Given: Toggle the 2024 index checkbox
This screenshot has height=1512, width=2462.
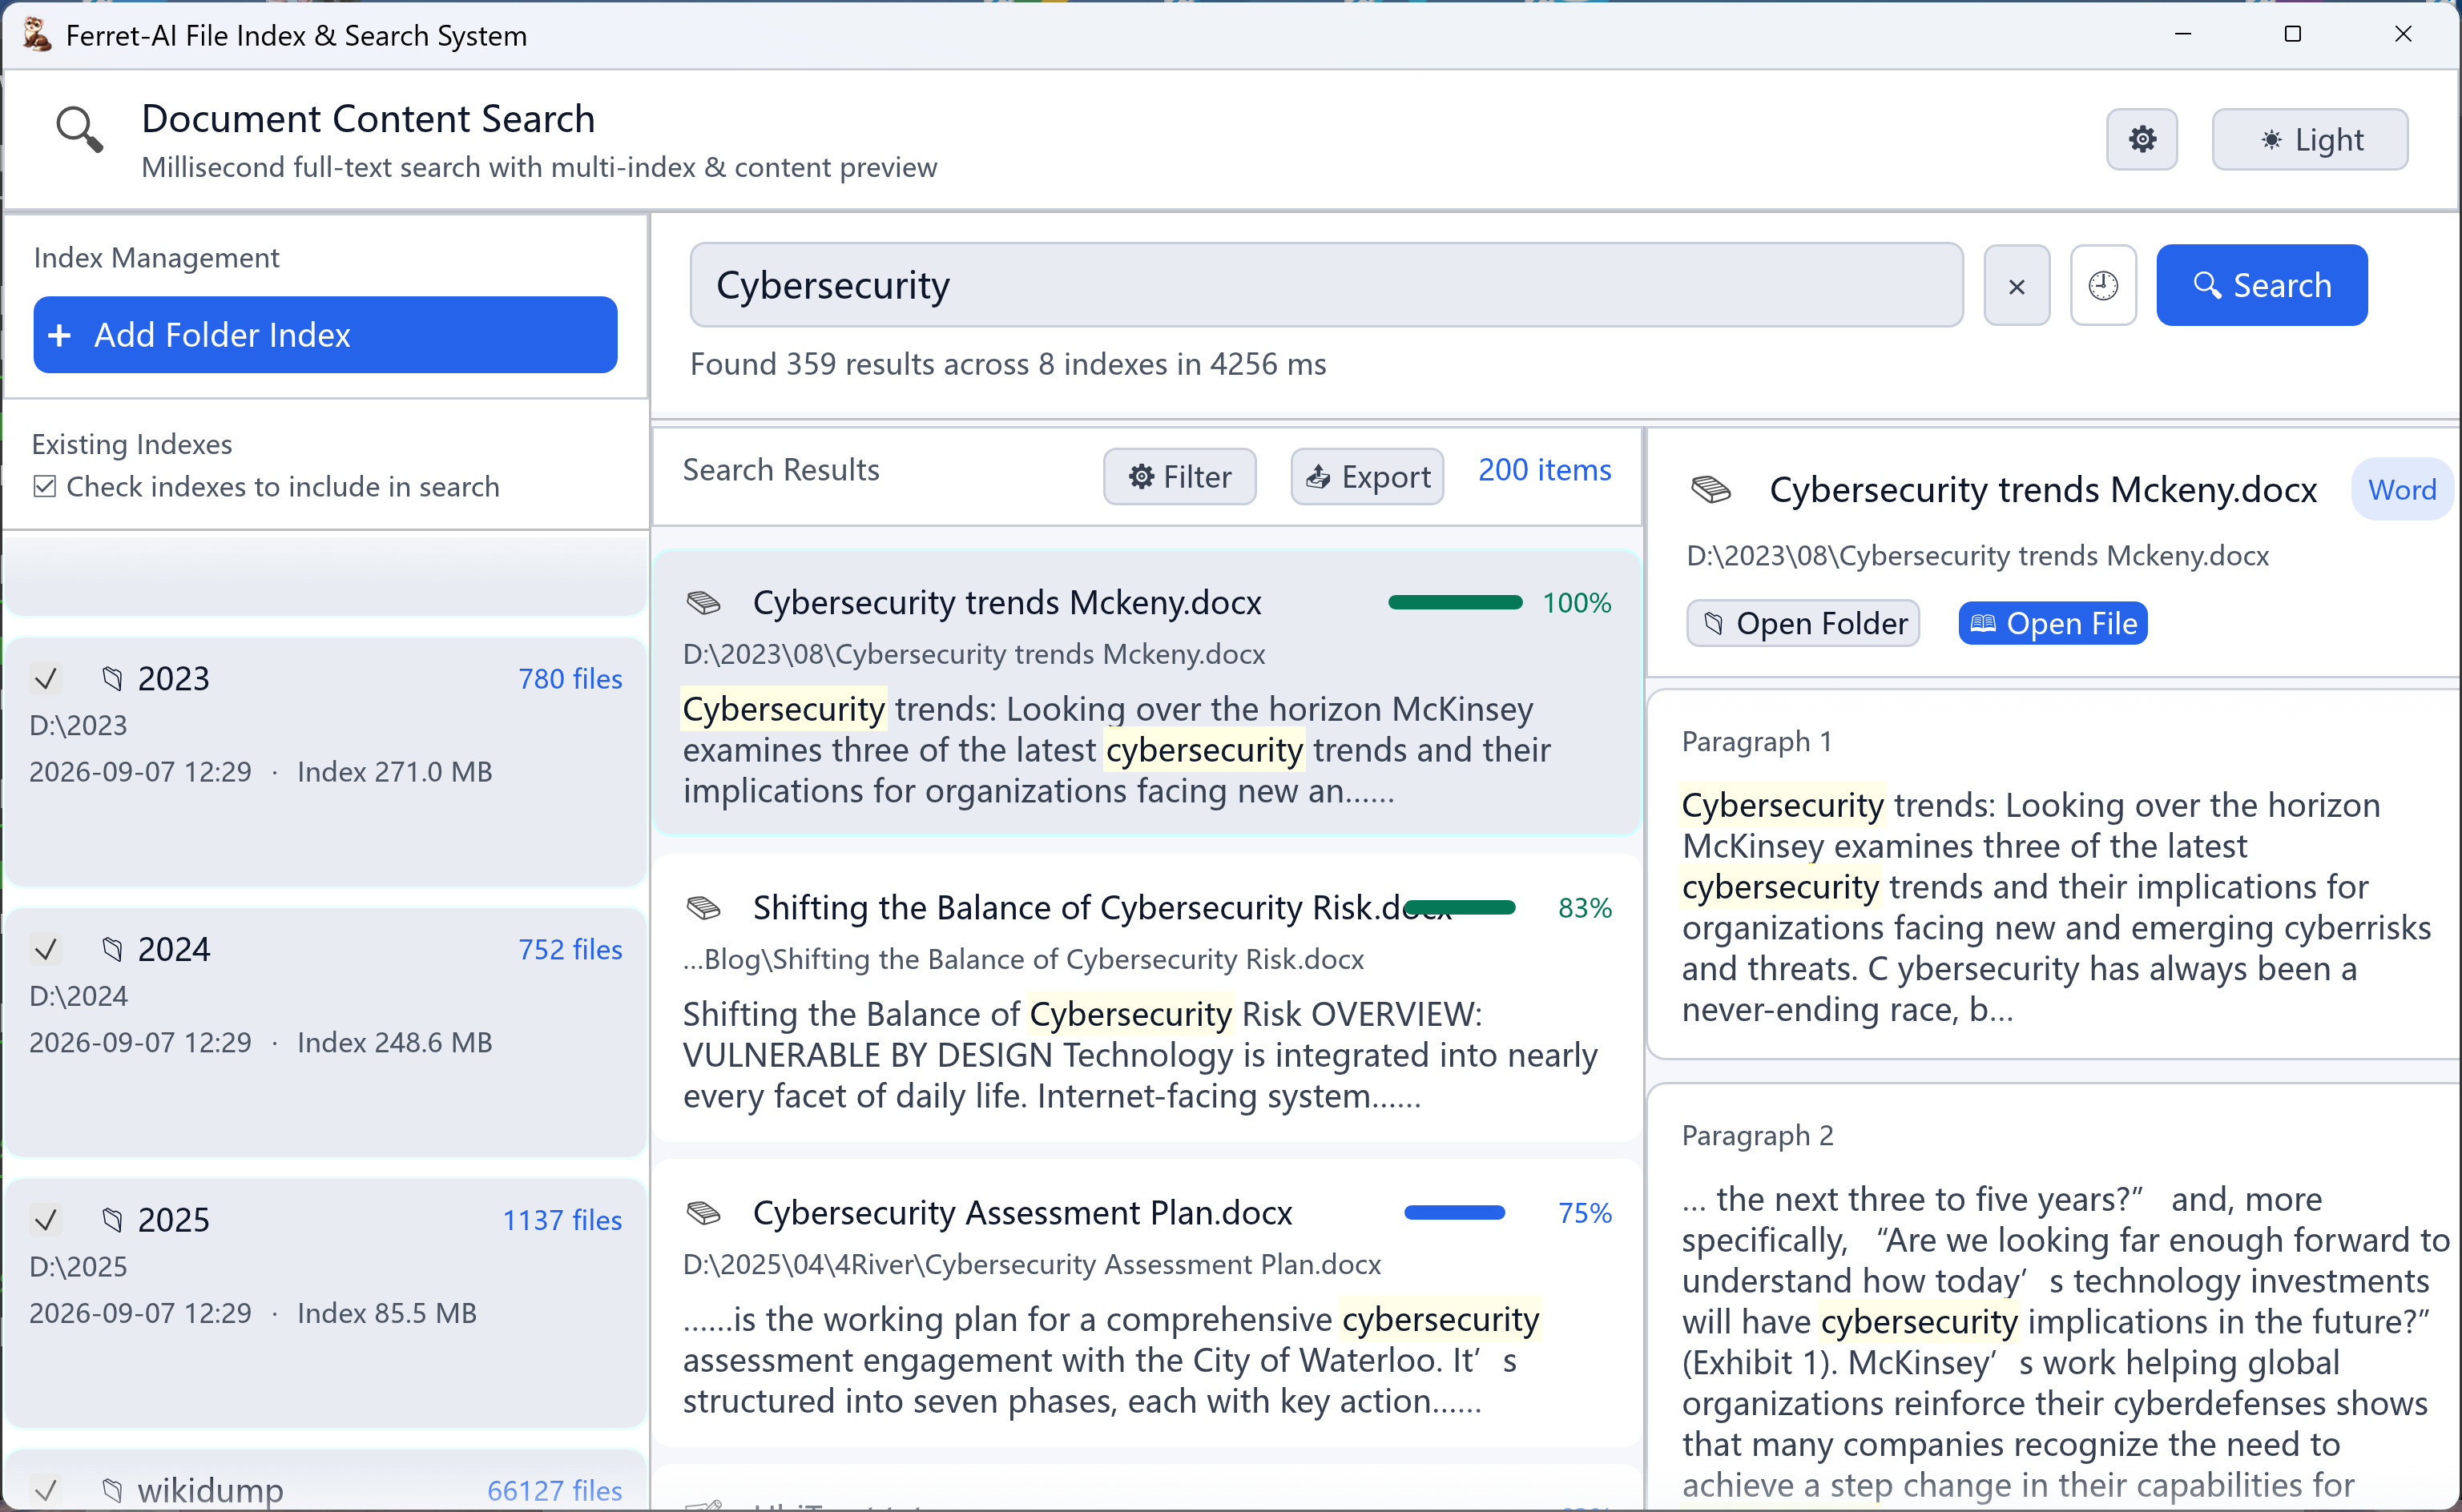Looking at the screenshot, I should click(x=45, y=949).
